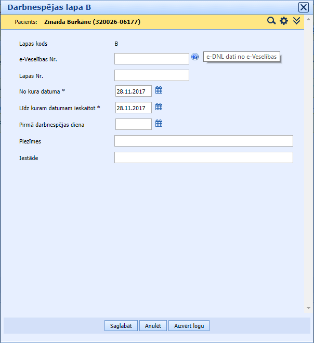Click the scrollbar down arrow
314x343 pixels.
tap(309, 308)
